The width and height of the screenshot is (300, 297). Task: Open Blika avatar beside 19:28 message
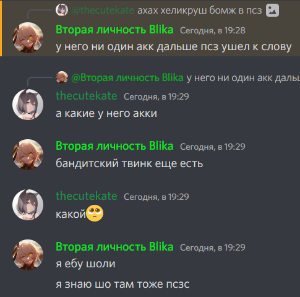point(28,38)
